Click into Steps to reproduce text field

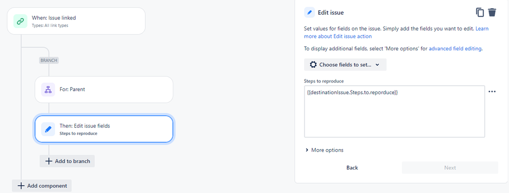click(x=394, y=112)
